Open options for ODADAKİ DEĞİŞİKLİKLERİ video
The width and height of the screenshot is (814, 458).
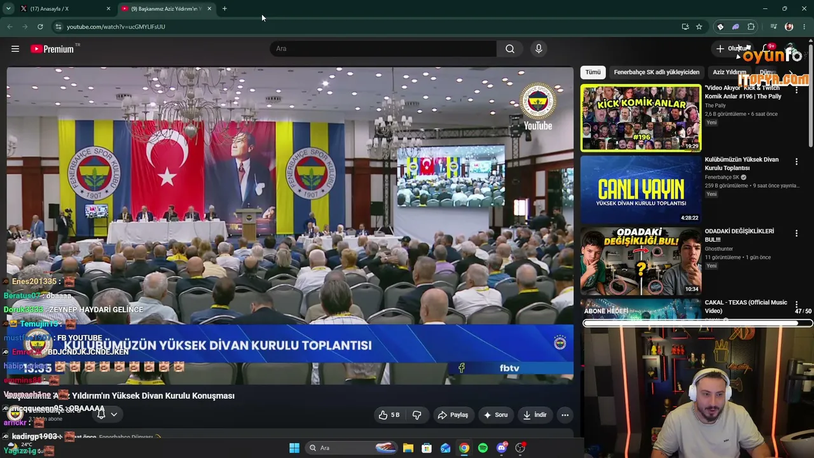(796, 233)
